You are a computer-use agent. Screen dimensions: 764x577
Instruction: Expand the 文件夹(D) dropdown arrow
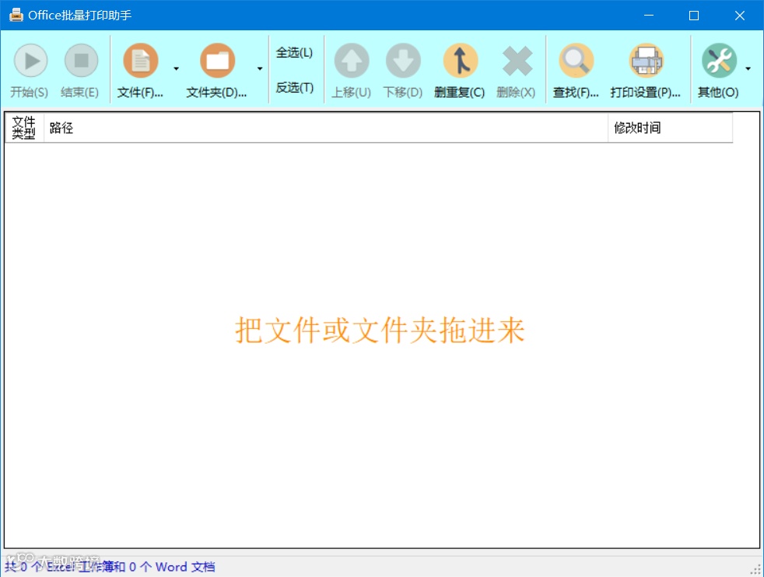pos(260,68)
